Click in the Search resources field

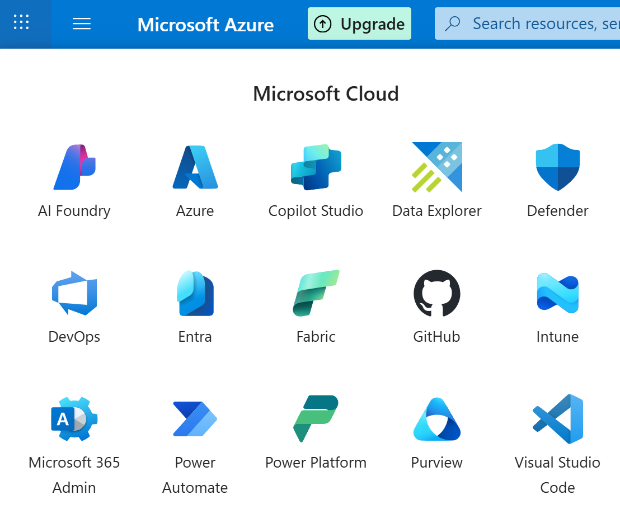tap(528, 23)
